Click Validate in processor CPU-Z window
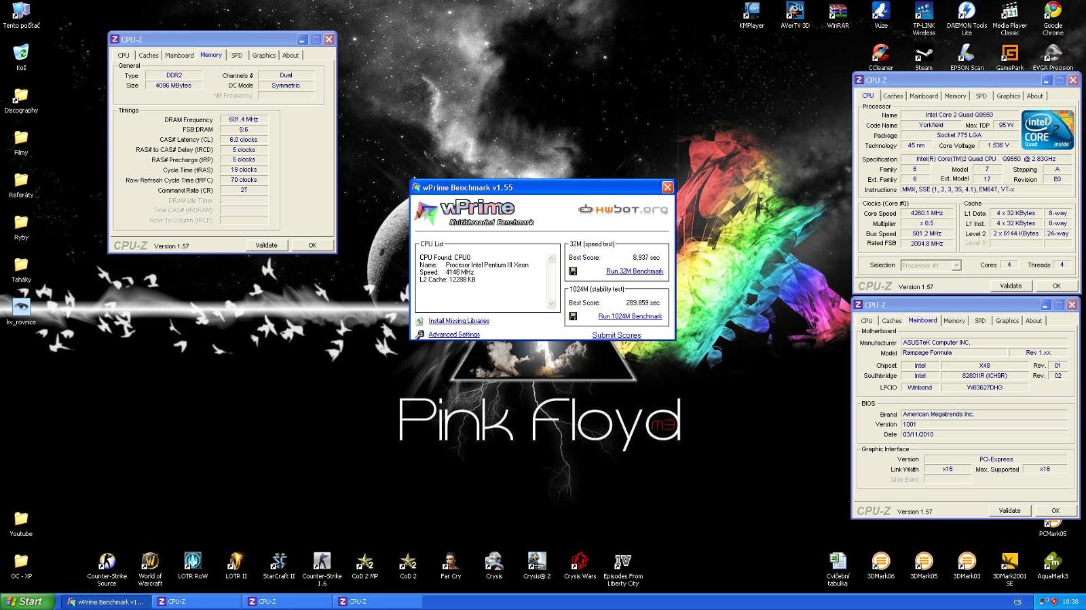Screen dimensions: 1086x610 click(1011, 286)
